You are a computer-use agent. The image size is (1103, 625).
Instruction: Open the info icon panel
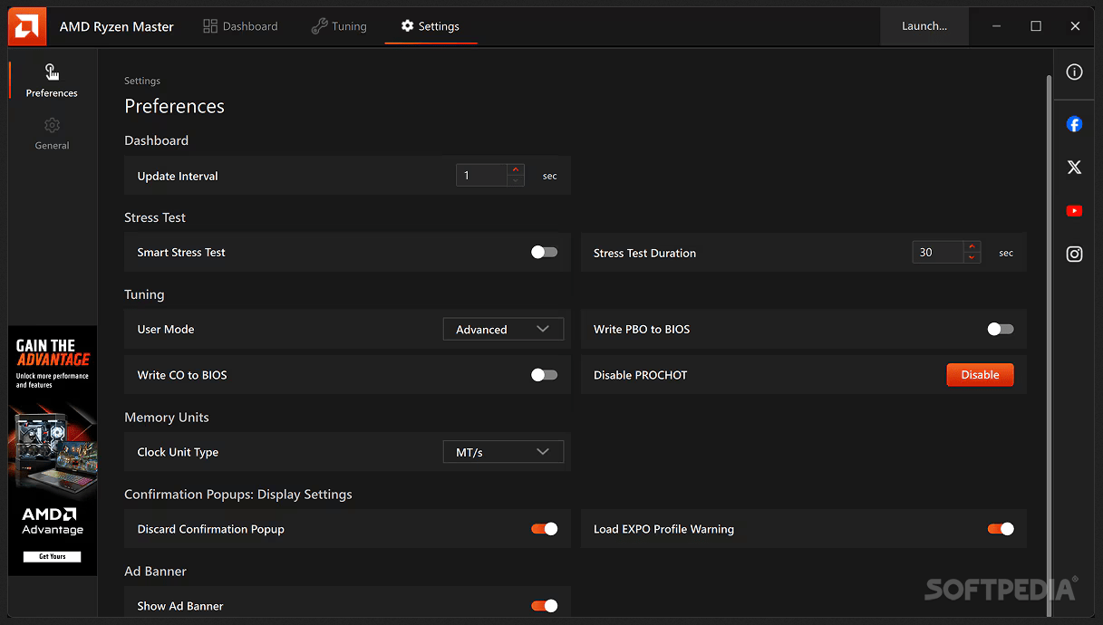click(x=1074, y=72)
